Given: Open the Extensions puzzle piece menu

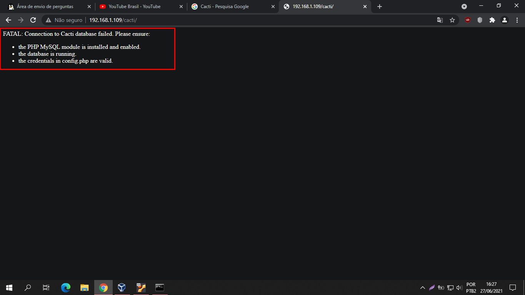Looking at the screenshot, I should (492, 20).
